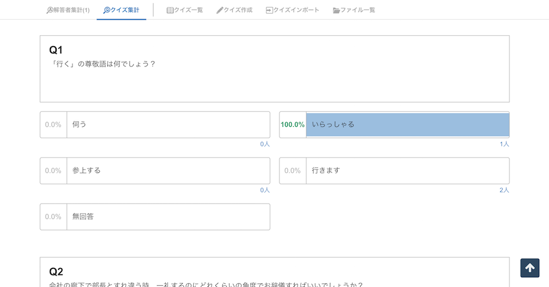Click the 0人 count under 伺う
This screenshot has width=549, height=287.
265,144
